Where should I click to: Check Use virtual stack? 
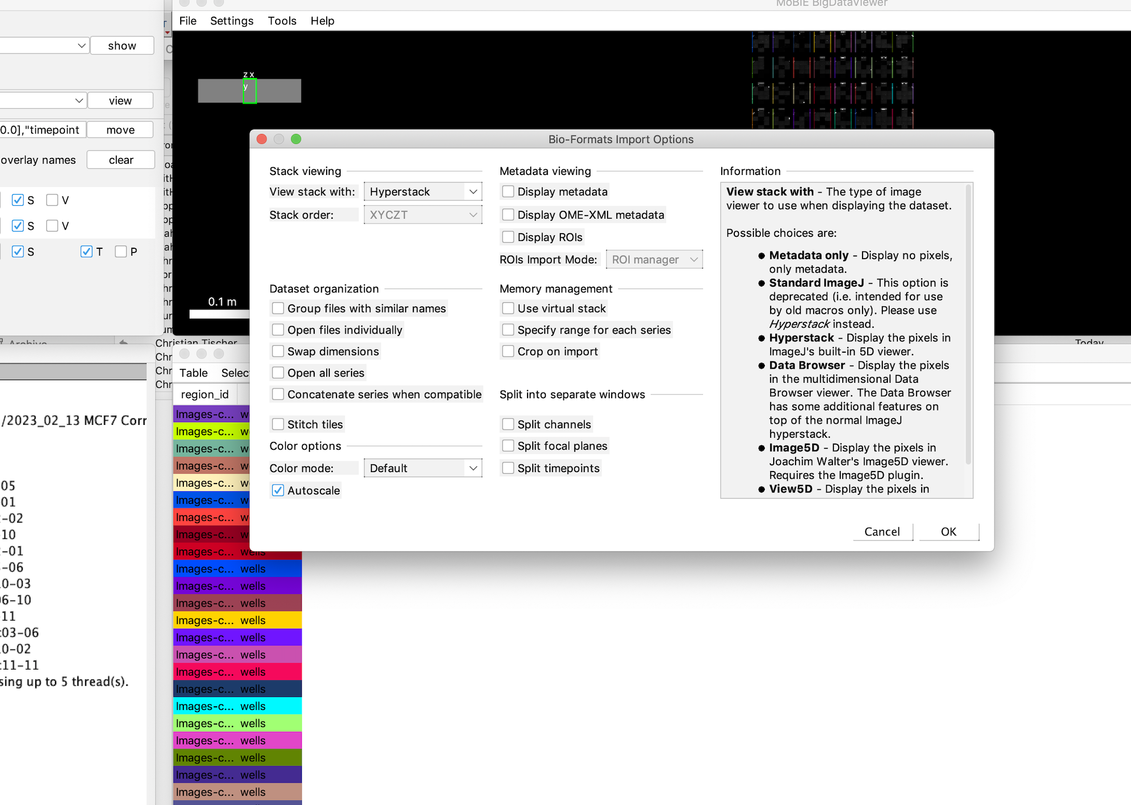[x=508, y=308]
